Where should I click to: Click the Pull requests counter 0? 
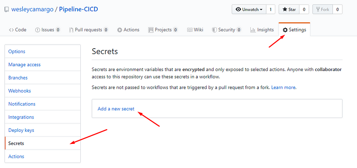coord(106,30)
